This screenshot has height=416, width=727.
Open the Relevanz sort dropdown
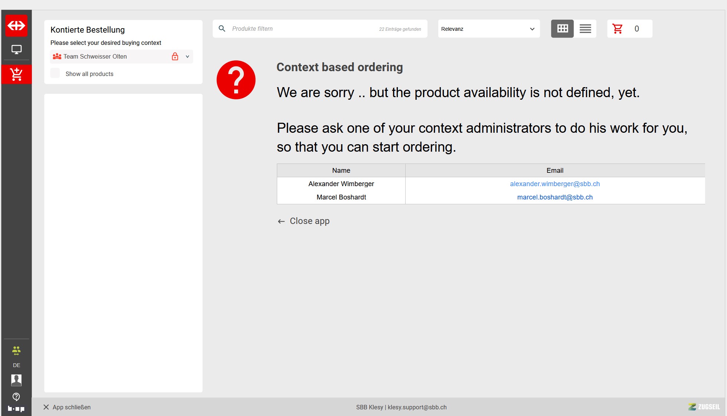(488, 29)
